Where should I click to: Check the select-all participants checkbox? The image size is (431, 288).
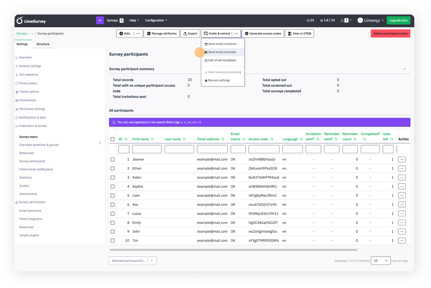pos(112,139)
